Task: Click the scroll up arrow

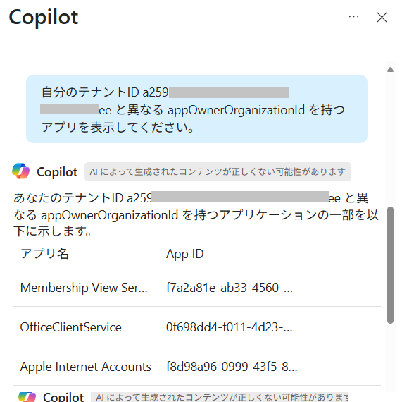Action: 390,69
